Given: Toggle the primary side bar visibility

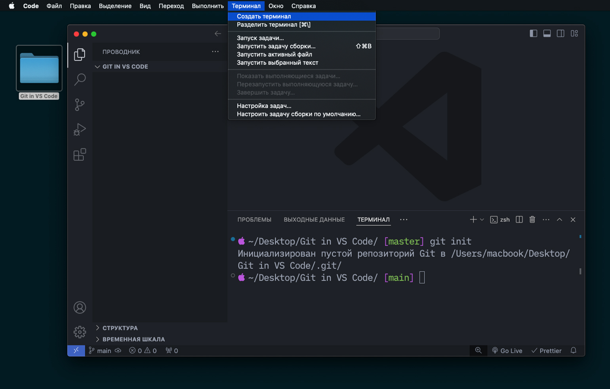Looking at the screenshot, I should coord(534,34).
